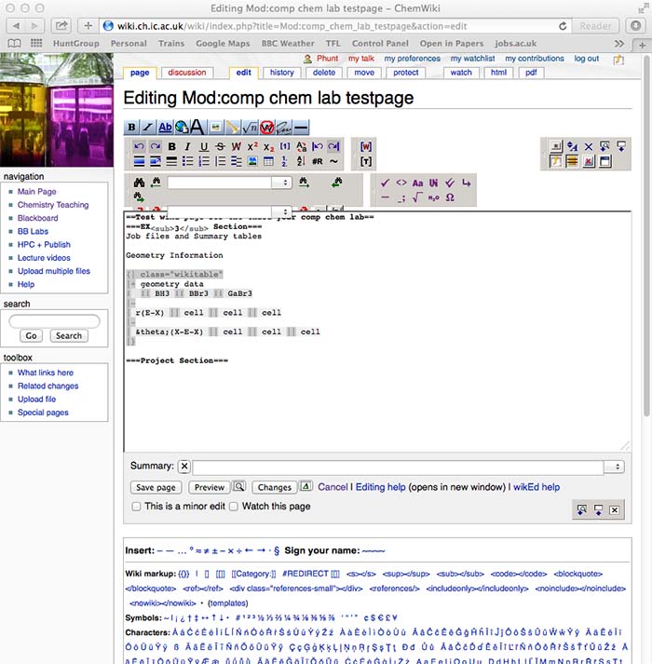
Task: Switch to the history tab
Action: 281,73
